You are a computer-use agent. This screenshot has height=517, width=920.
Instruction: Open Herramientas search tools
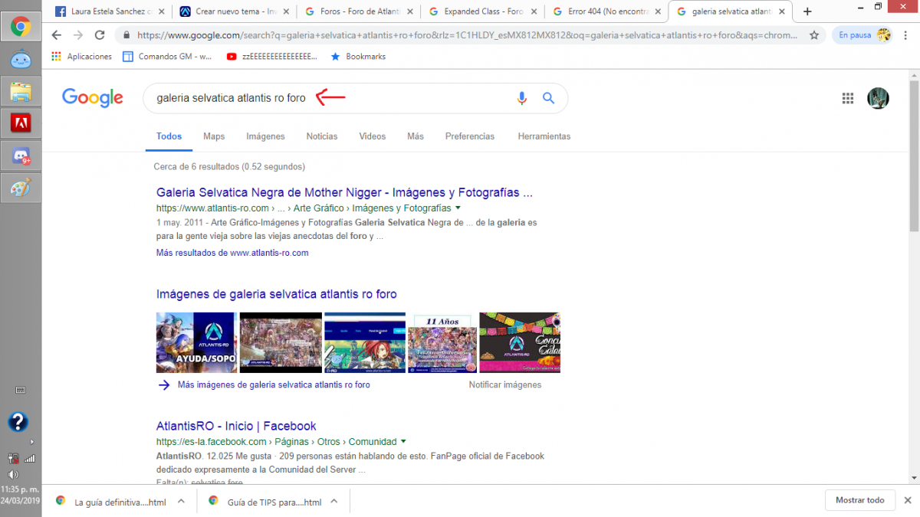[x=544, y=136]
